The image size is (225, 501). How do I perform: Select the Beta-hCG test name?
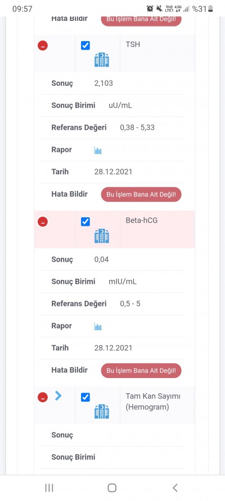tap(142, 221)
